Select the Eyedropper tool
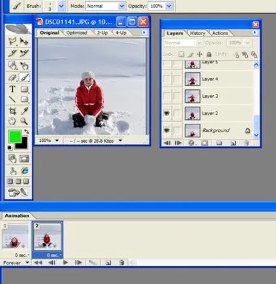This screenshot has width=276, height=284. point(24,111)
